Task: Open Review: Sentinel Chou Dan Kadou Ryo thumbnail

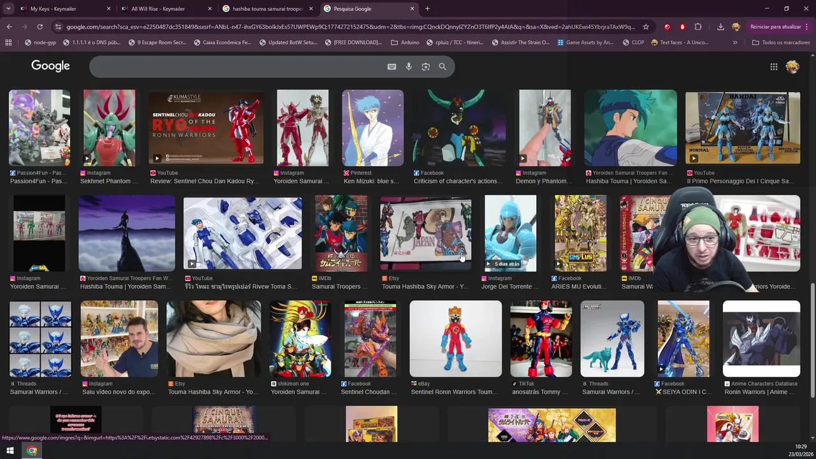Action: click(x=206, y=127)
